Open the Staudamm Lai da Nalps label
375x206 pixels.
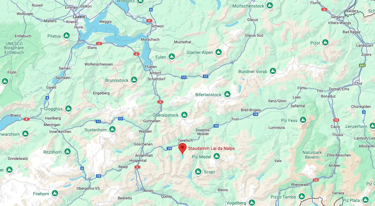(x=211, y=148)
